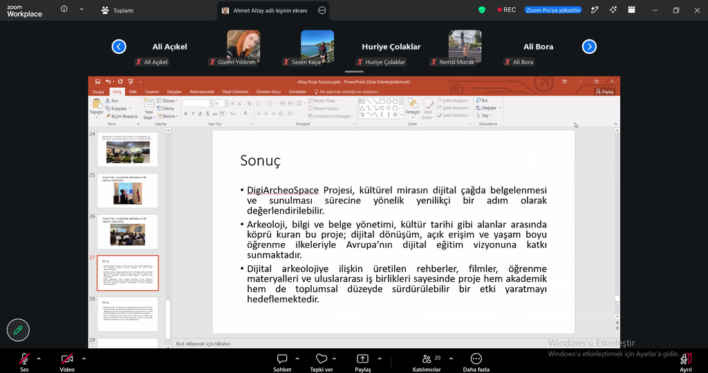Image resolution: width=708 pixels, height=373 pixels.
Task: Select the star shape in gallery
Action: [x=395, y=115]
